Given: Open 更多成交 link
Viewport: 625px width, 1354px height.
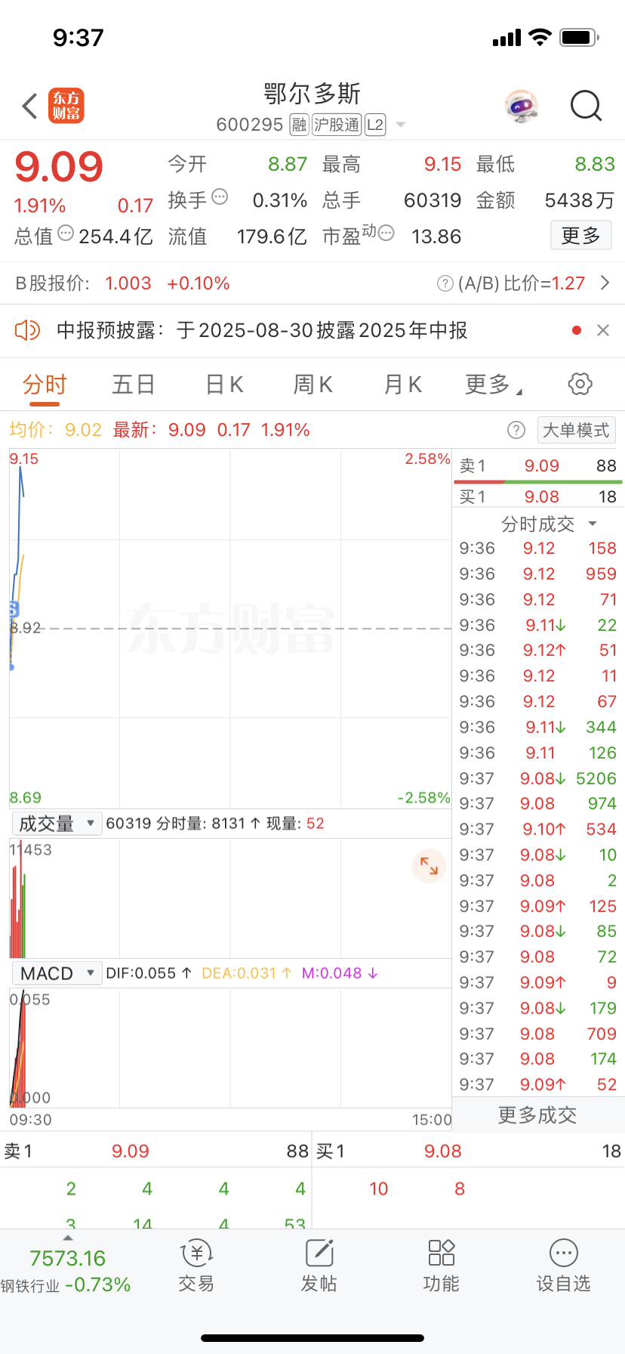Looking at the screenshot, I should pyautogui.click(x=537, y=1115).
